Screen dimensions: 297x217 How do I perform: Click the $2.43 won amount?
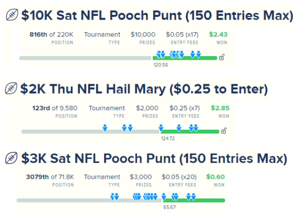pyautogui.click(x=218, y=34)
